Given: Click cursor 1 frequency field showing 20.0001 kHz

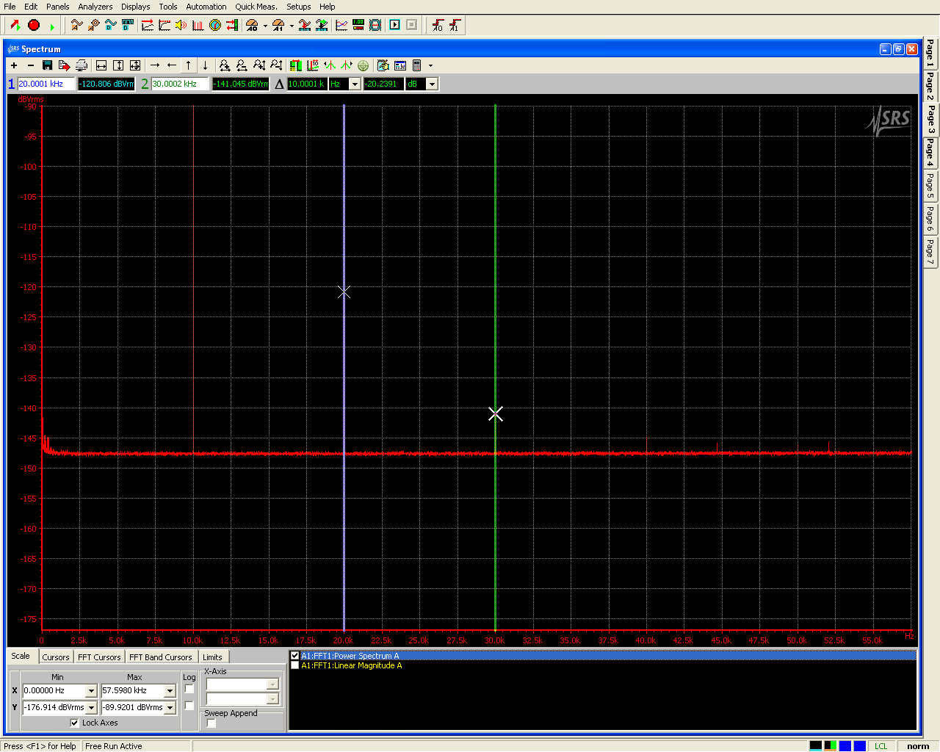Looking at the screenshot, I should click(46, 84).
